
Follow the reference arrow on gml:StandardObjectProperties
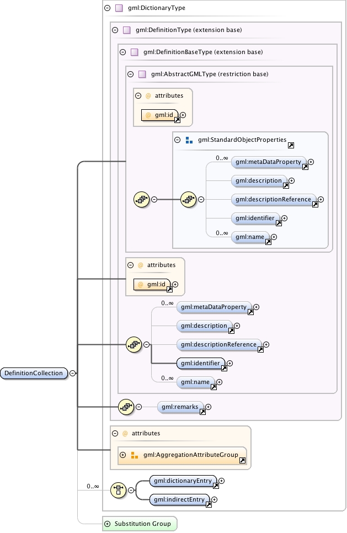coord(291,146)
